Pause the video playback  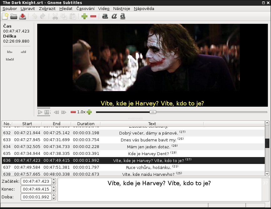(47, 112)
